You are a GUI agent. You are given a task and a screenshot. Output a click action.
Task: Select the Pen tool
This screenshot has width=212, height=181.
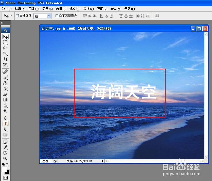click(5, 118)
